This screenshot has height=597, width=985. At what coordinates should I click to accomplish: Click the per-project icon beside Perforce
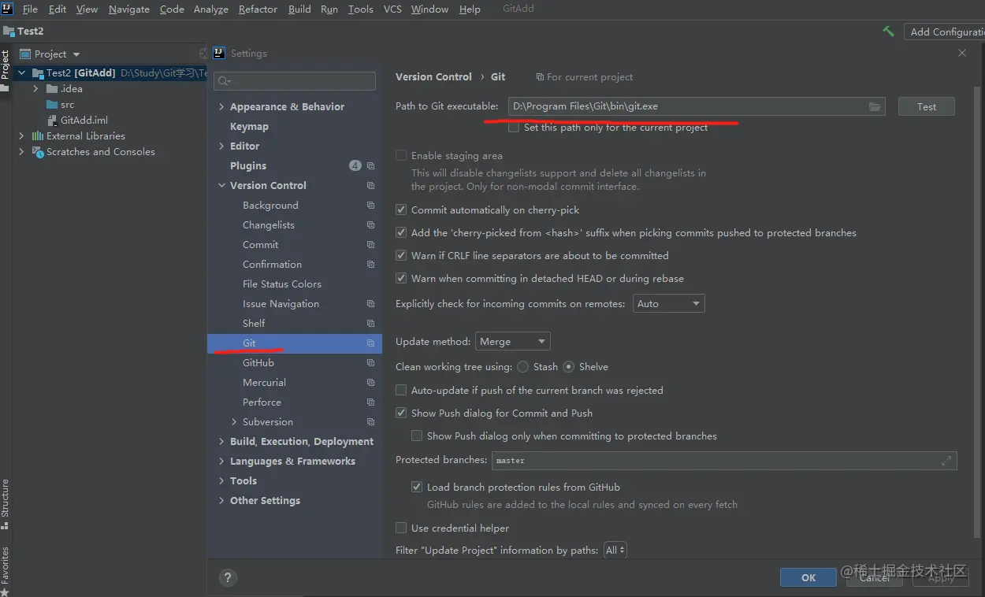pos(370,402)
